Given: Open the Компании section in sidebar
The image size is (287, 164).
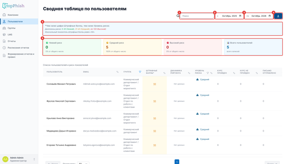Looking at the screenshot, I should point(13,15).
